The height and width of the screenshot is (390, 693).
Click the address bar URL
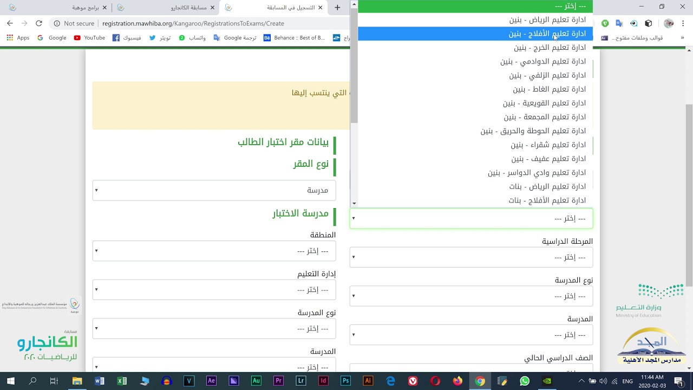[x=193, y=23]
